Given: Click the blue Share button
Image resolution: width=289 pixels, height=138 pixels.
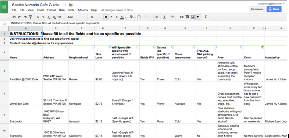Looking at the screenshot, I should click(274, 9).
